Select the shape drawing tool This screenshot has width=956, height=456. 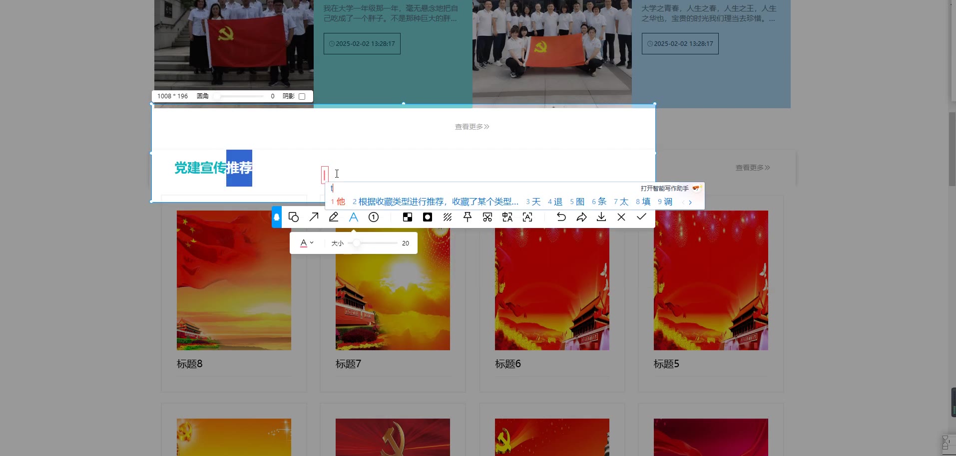294,217
